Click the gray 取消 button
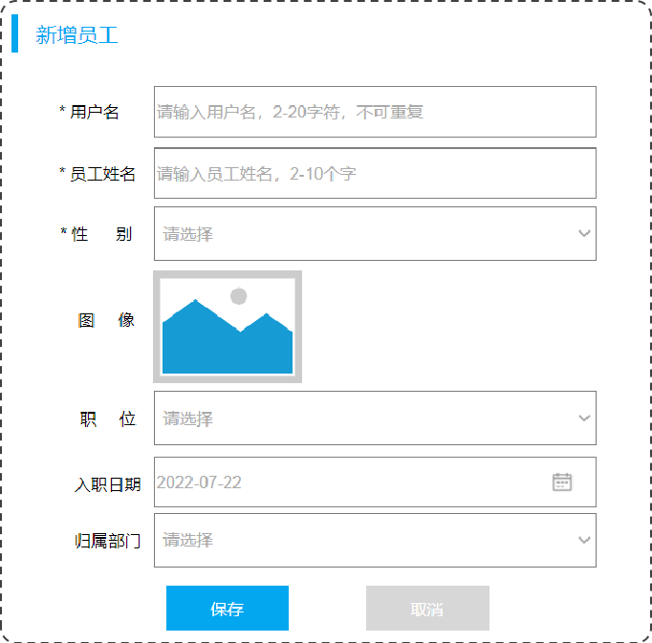 pyautogui.click(x=427, y=608)
